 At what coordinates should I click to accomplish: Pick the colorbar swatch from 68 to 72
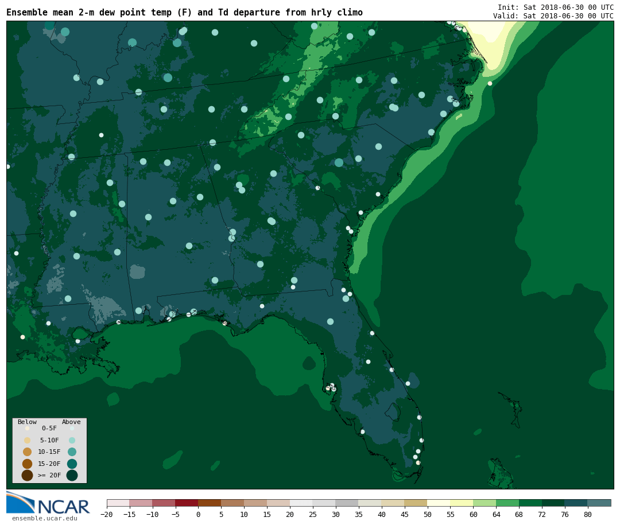[531, 503]
